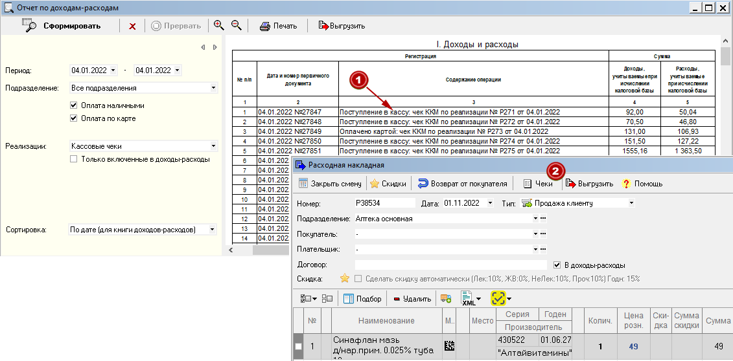
Task: Click the red X clear icon
Action: tap(132, 27)
